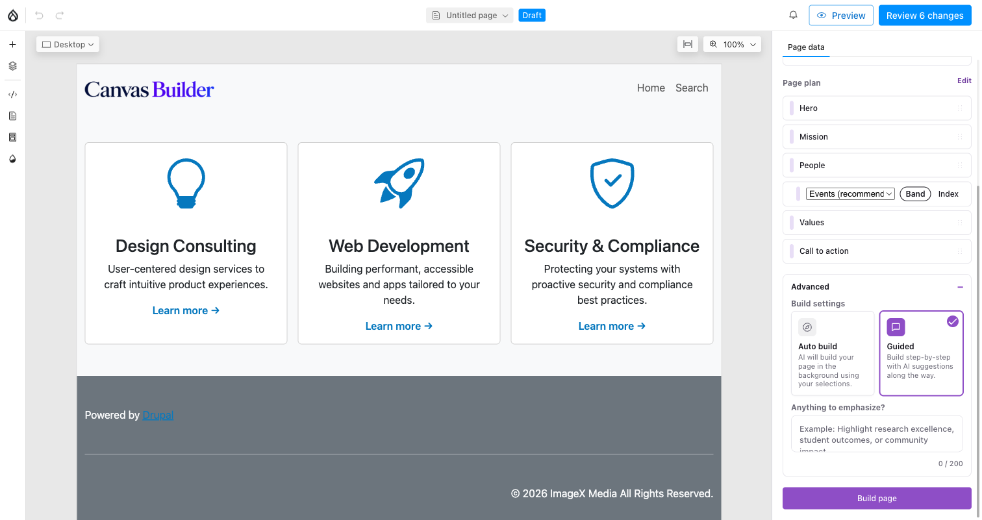Screen dimensions: 982x520
Task: Select the People page plan row
Action: click(x=877, y=166)
